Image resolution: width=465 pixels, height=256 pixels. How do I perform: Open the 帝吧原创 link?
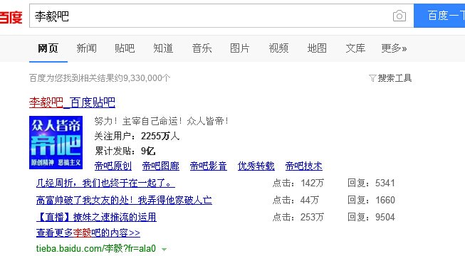[x=113, y=166]
